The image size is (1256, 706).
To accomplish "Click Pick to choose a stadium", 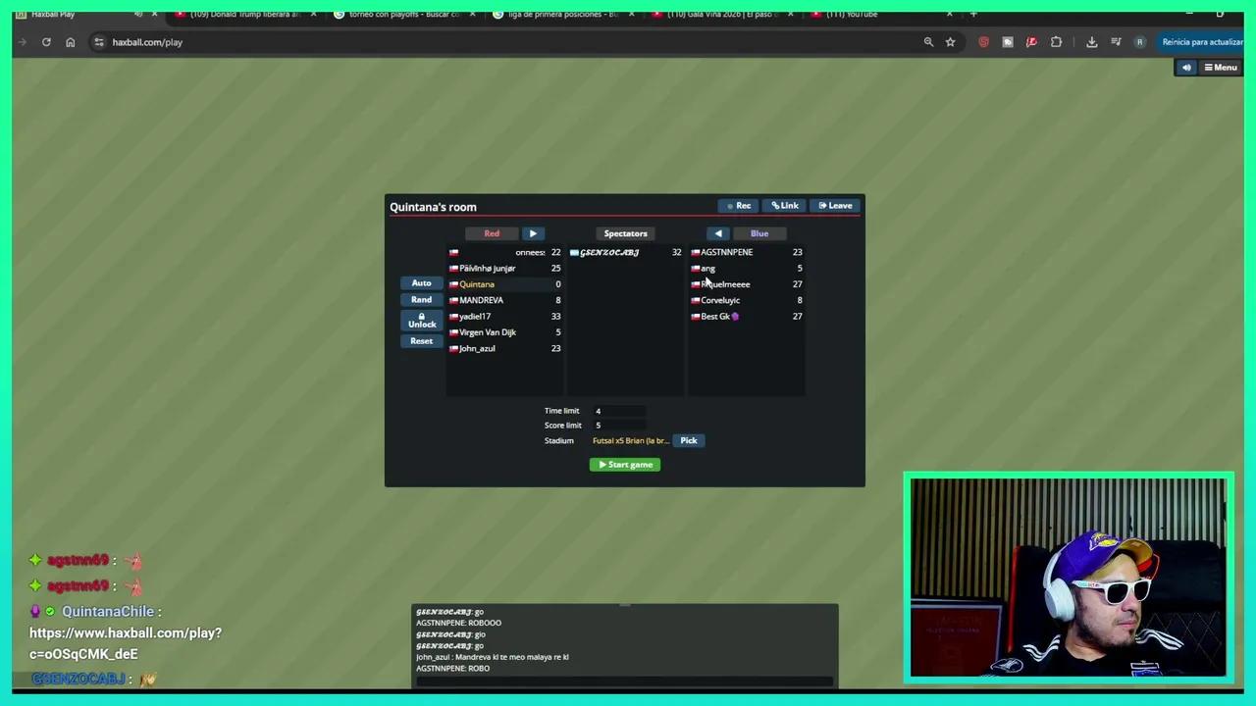I will coord(689,440).
